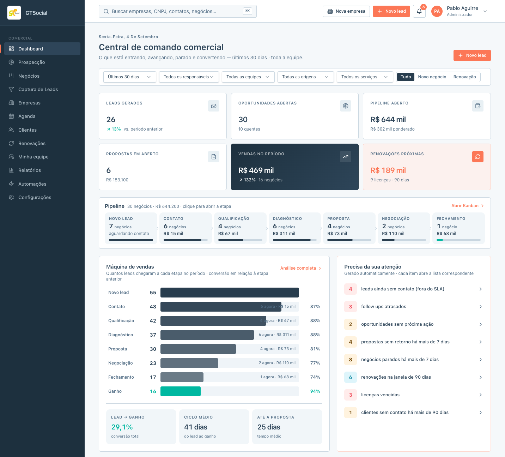Open the Abrir Kanban link
The image size is (505, 457).
pos(468,206)
